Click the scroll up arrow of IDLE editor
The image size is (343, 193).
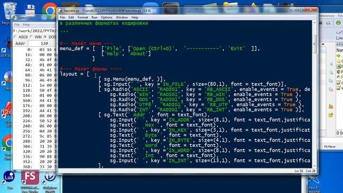(x=315, y=23)
